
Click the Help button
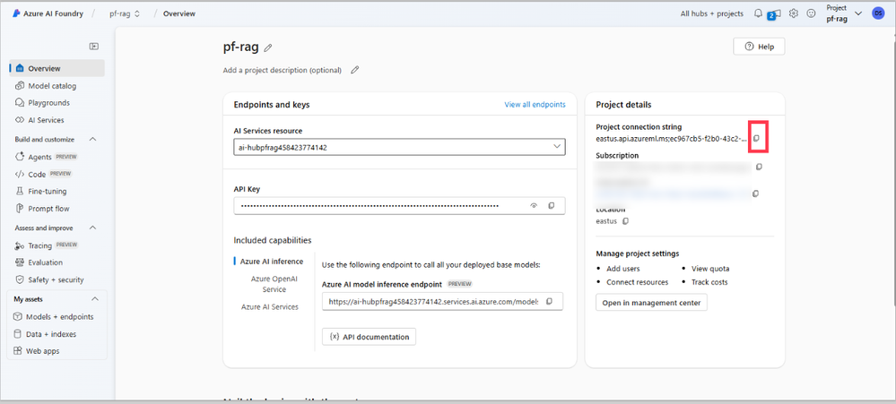[759, 47]
